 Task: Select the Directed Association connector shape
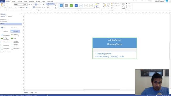tap(15, 45)
